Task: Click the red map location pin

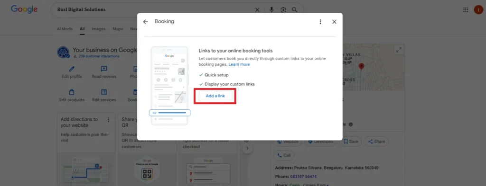Action: (x=361, y=66)
